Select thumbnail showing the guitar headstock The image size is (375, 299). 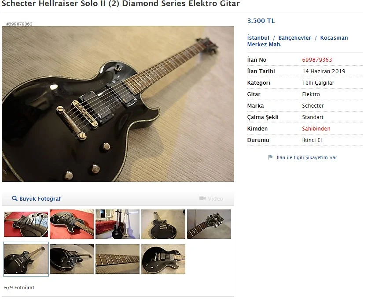(x=209, y=224)
